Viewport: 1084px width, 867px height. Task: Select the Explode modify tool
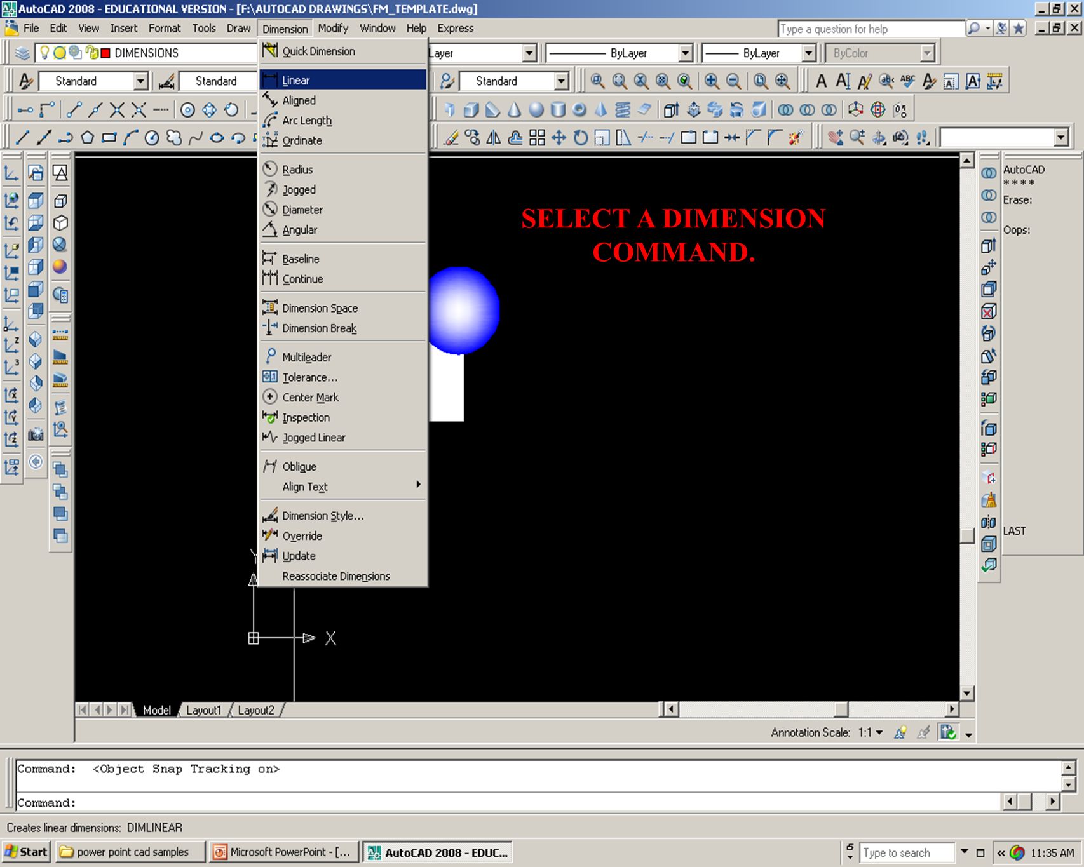coord(796,137)
